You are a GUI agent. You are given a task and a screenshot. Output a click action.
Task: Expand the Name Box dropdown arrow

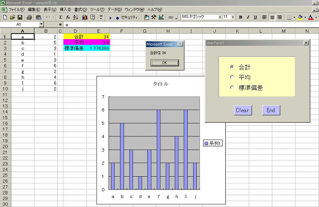coord(41,24)
